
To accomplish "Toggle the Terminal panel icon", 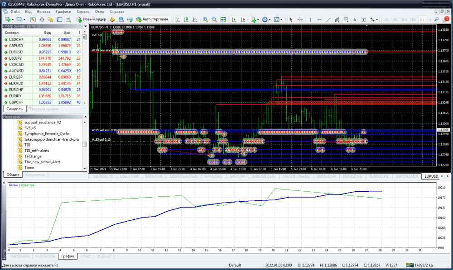I will [x=59, y=19].
